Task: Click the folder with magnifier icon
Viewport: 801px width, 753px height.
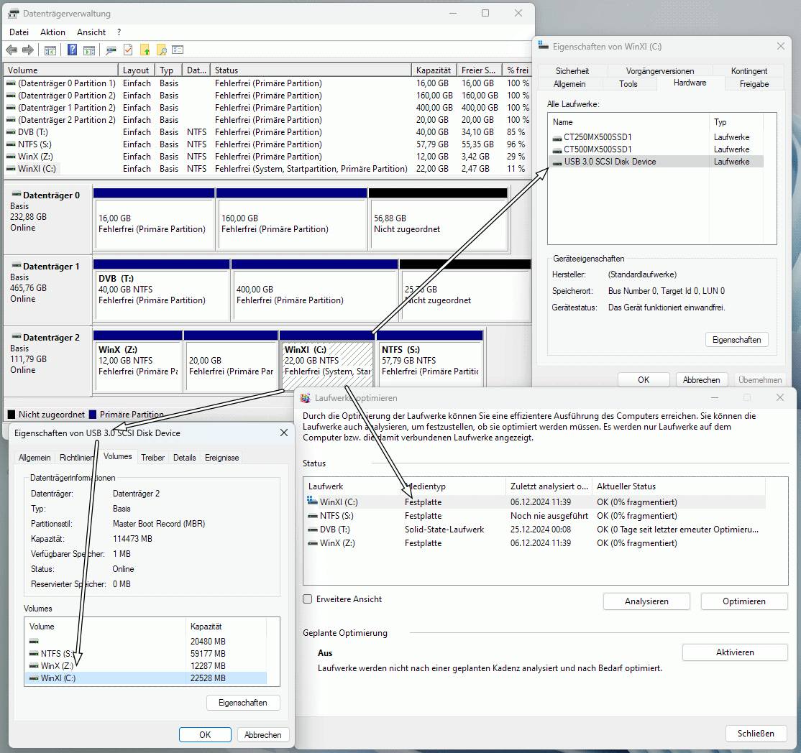Action: 162,50
